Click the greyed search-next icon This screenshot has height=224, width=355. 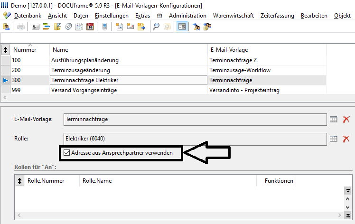[x=167, y=27]
